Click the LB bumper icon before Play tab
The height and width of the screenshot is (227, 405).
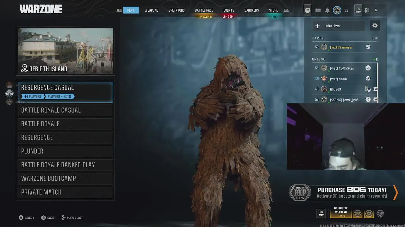(x=119, y=10)
